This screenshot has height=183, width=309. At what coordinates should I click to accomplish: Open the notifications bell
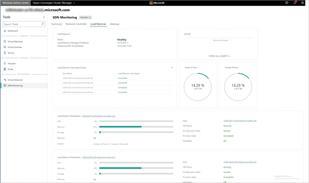295,2
